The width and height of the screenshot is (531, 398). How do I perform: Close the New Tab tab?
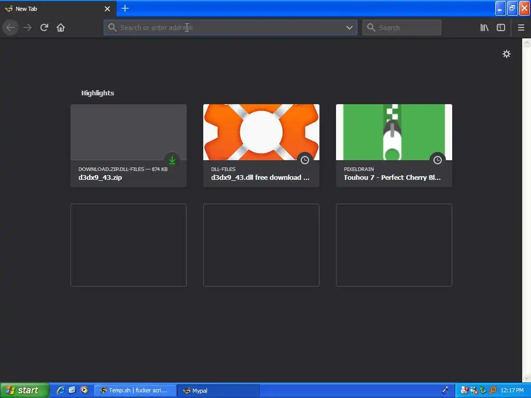[x=107, y=9]
